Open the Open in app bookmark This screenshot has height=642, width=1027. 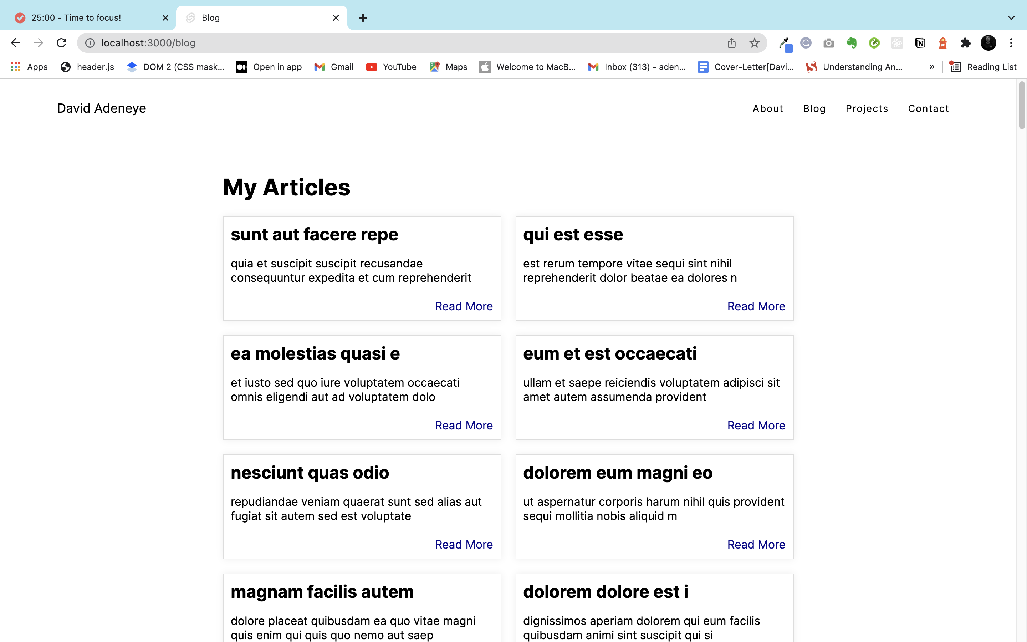click(x=269, y=67)
